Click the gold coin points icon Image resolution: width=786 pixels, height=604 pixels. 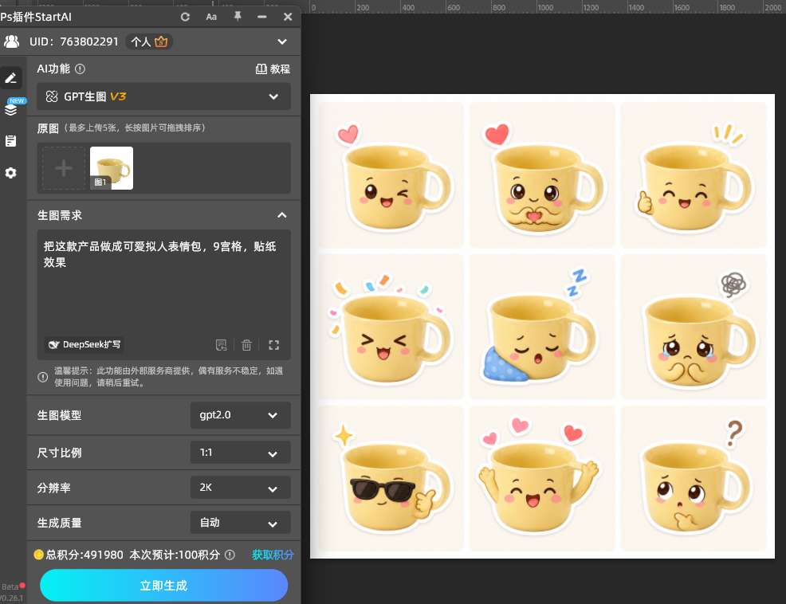coord(38,555)
